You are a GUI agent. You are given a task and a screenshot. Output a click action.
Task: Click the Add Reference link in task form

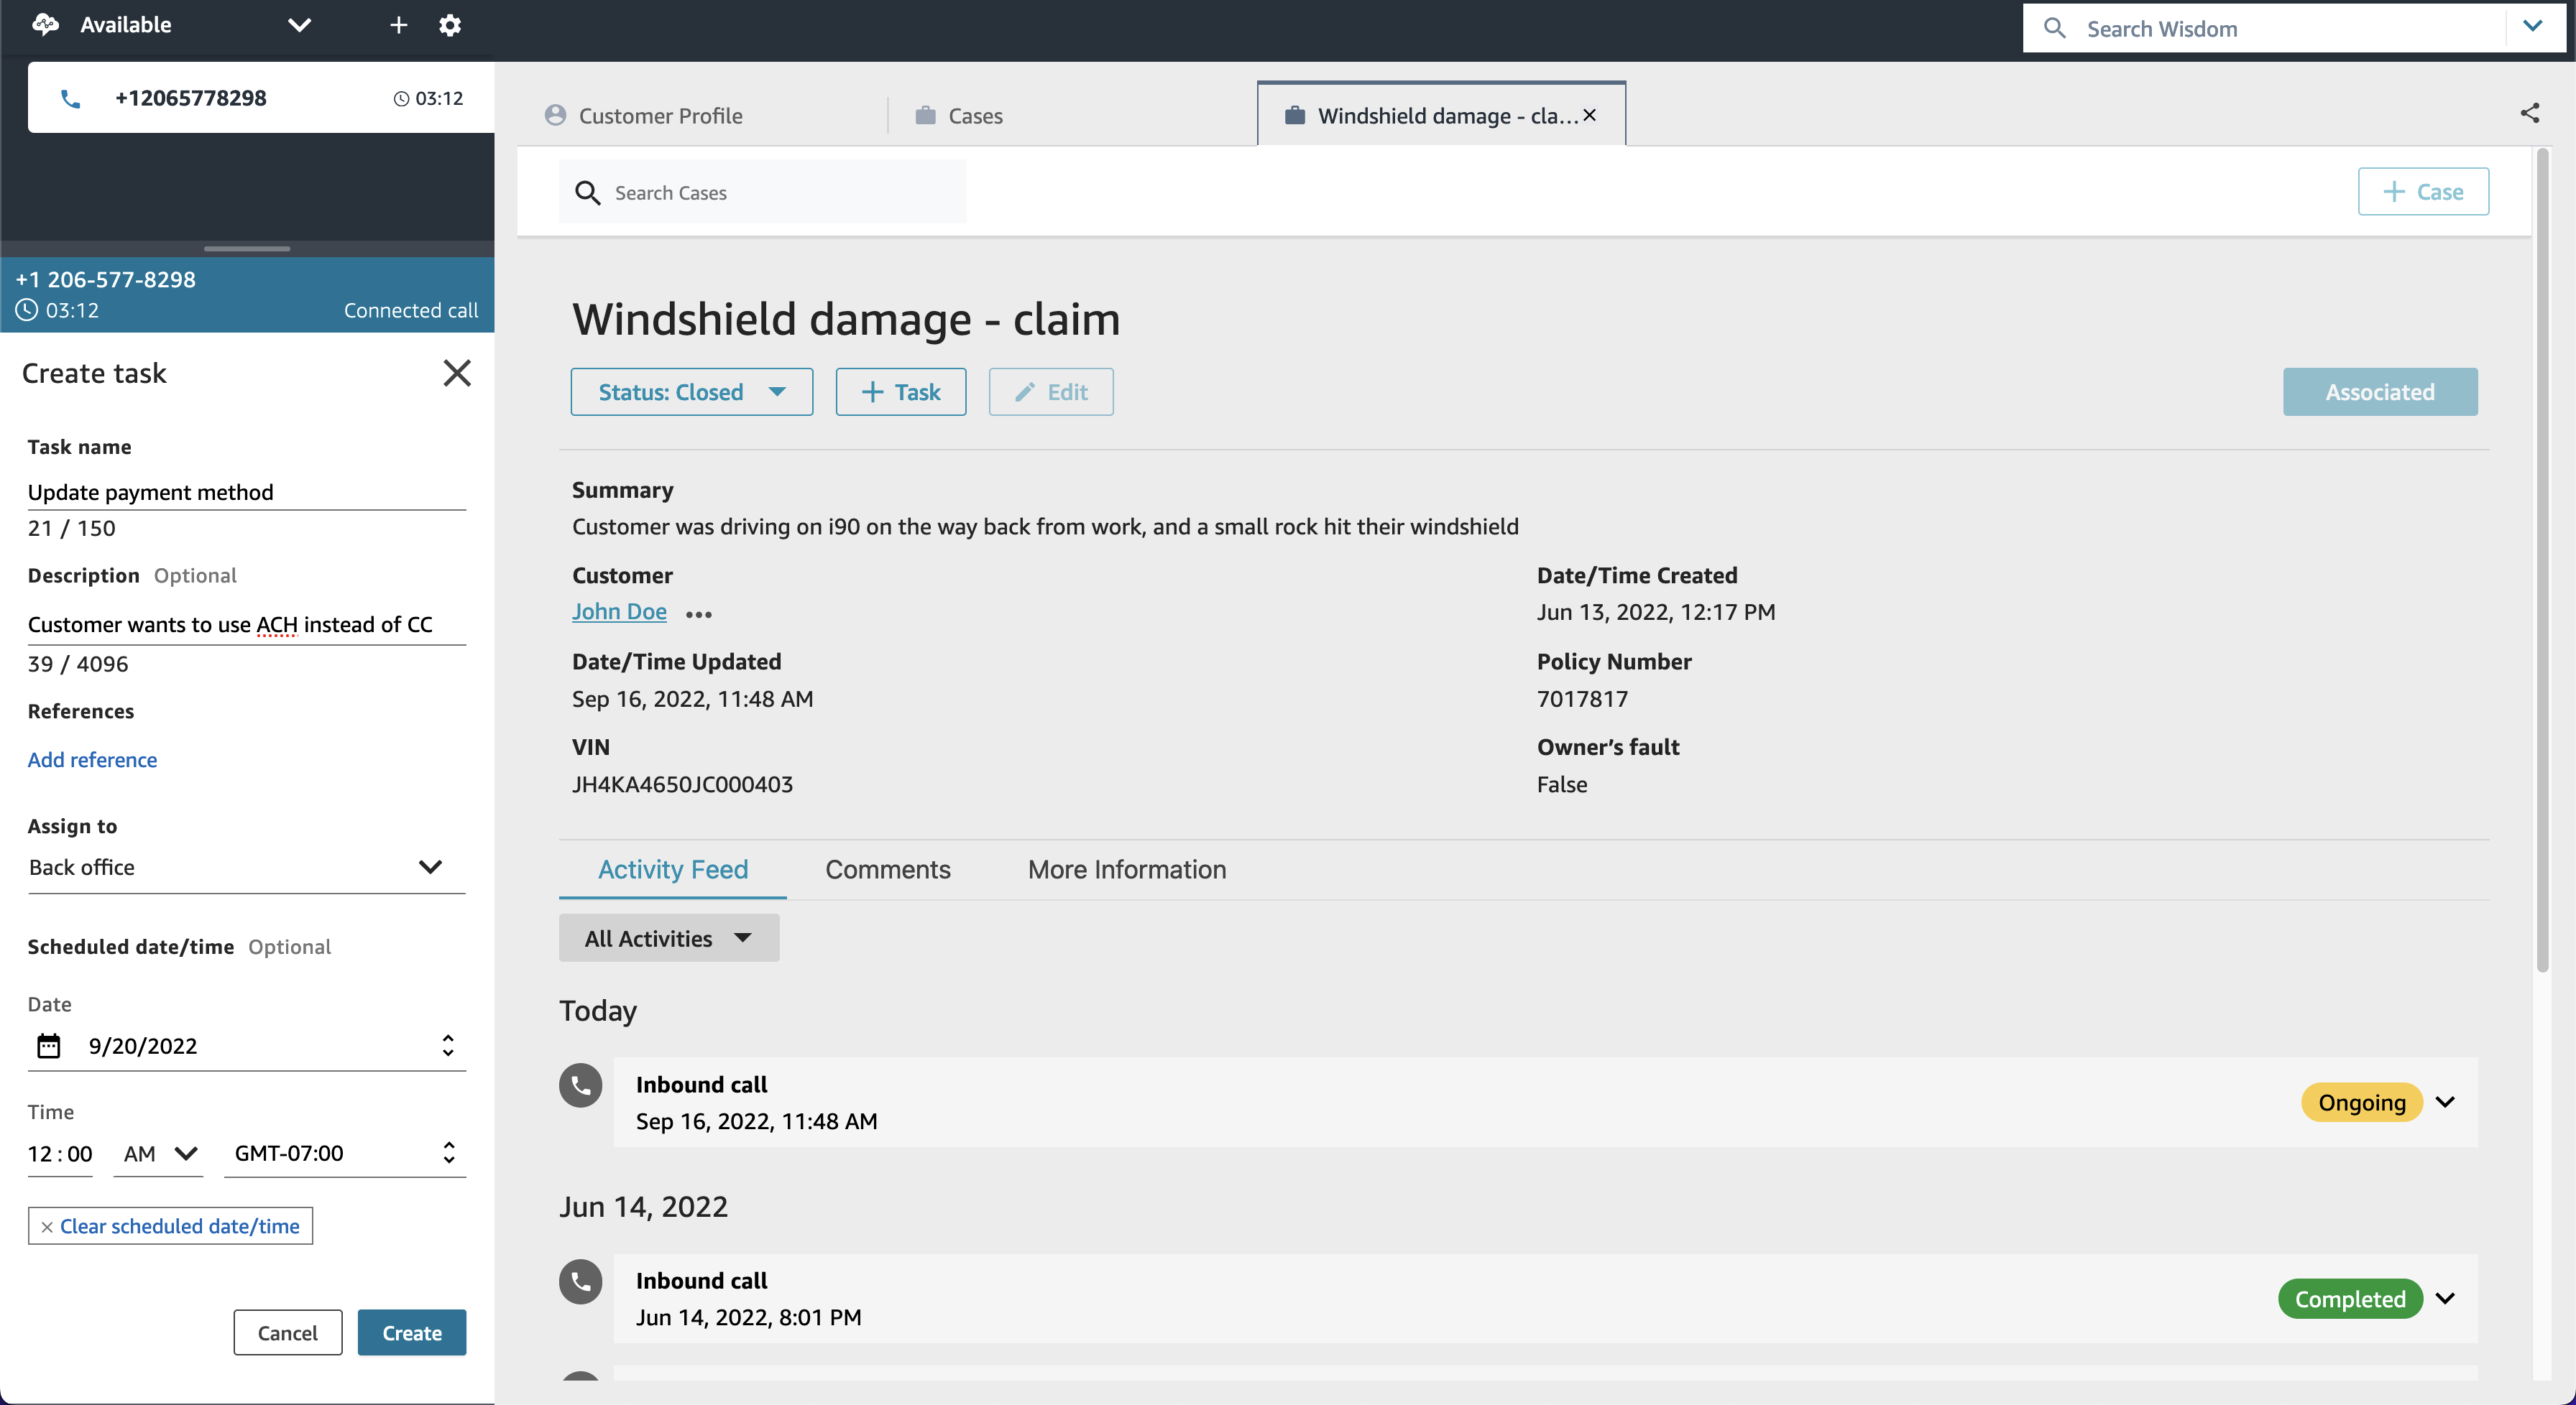coord(92,758)
